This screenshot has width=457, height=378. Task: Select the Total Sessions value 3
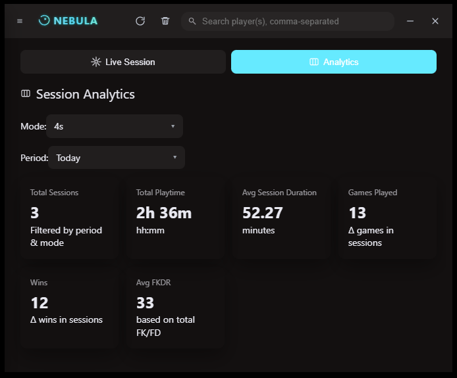35,213
